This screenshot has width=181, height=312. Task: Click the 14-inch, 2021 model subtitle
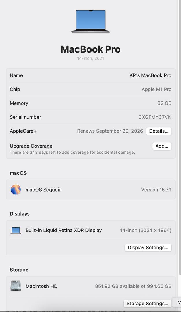pyautogui.click(x=90, y=58)
